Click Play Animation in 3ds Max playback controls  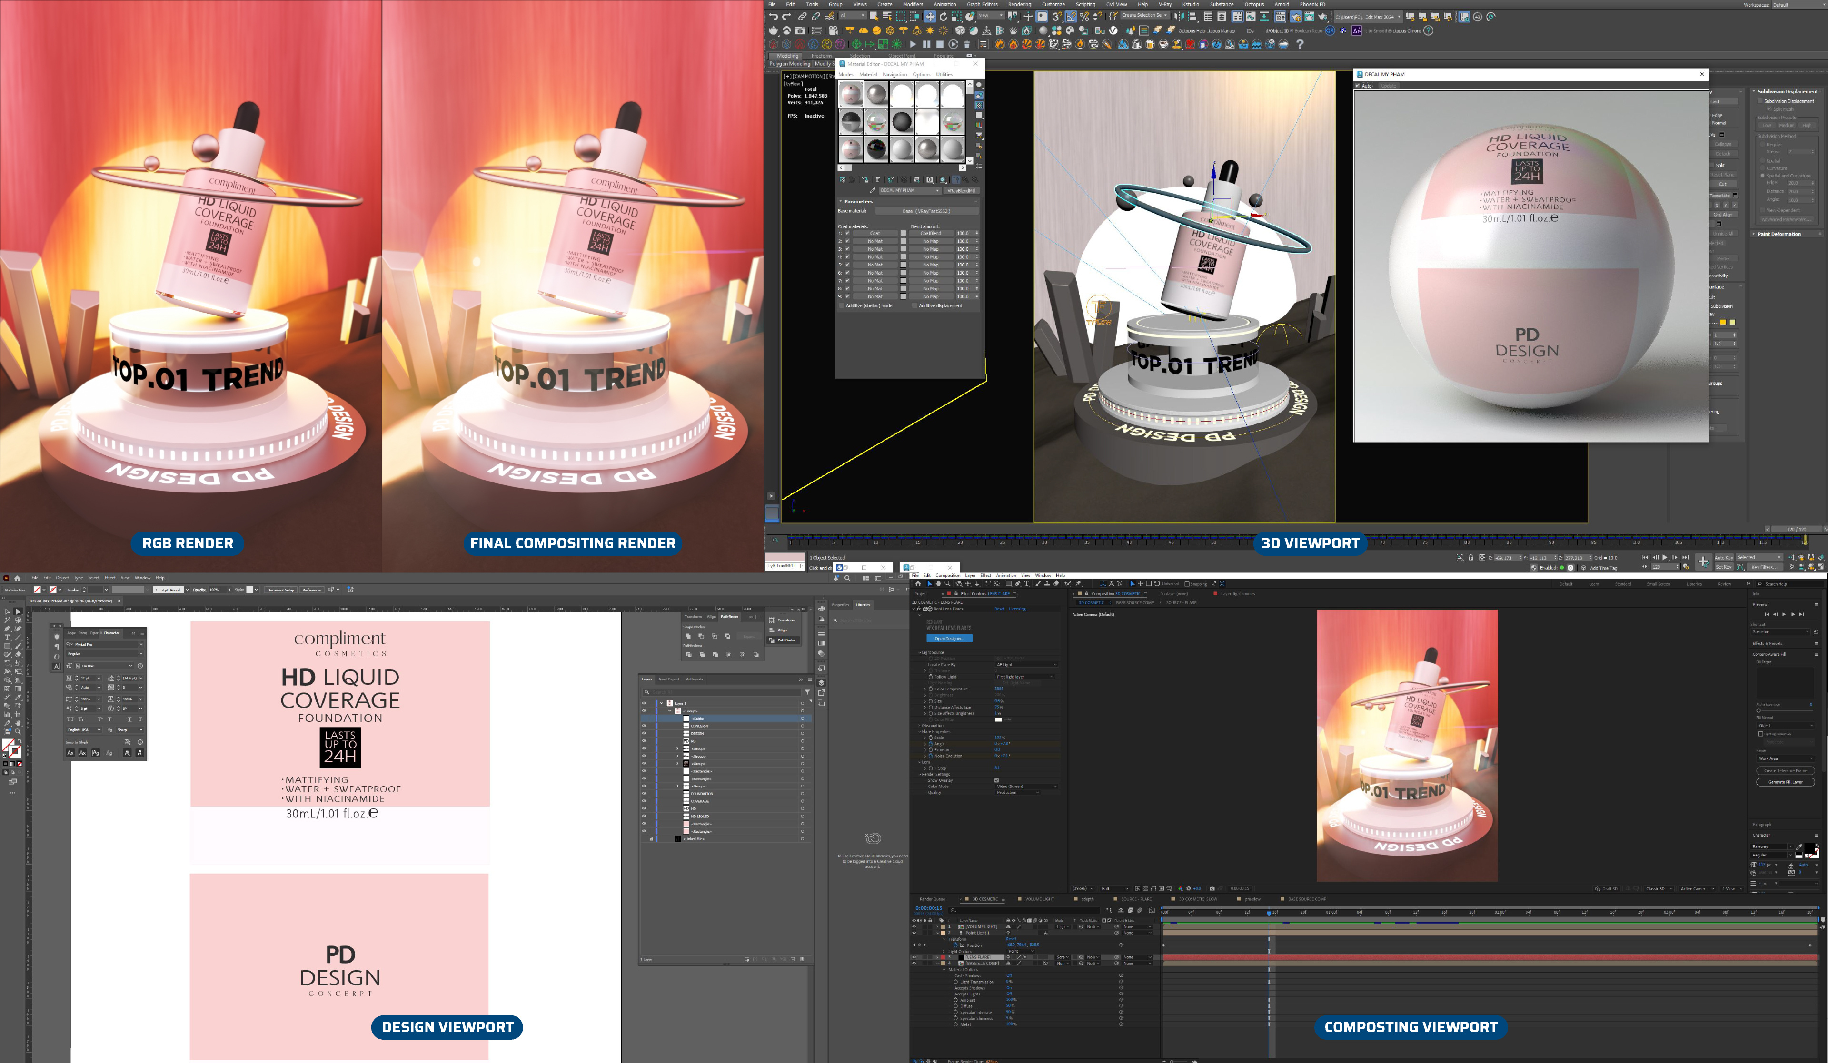(x=1665, y=557)
